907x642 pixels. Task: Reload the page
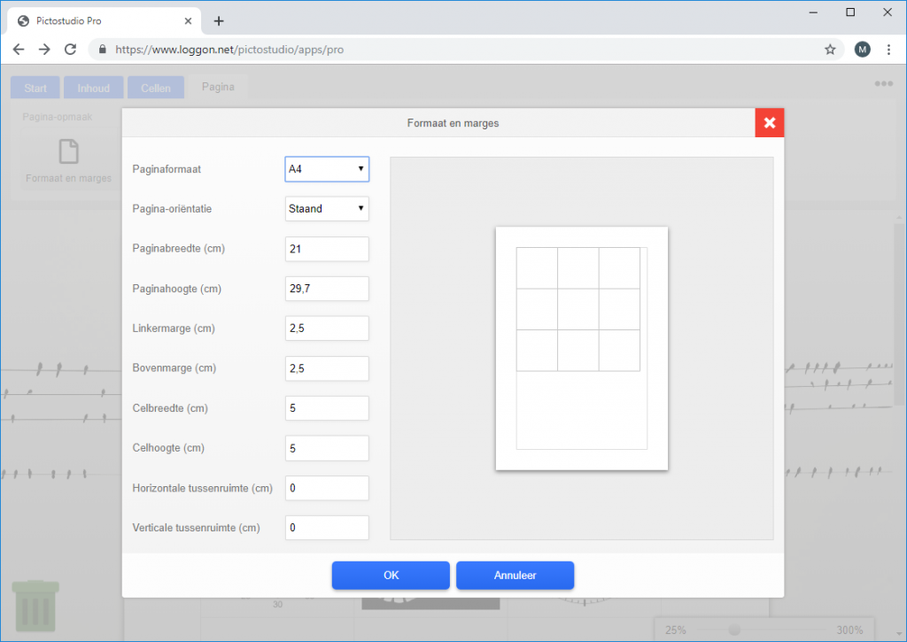click(x=71, y=50)
